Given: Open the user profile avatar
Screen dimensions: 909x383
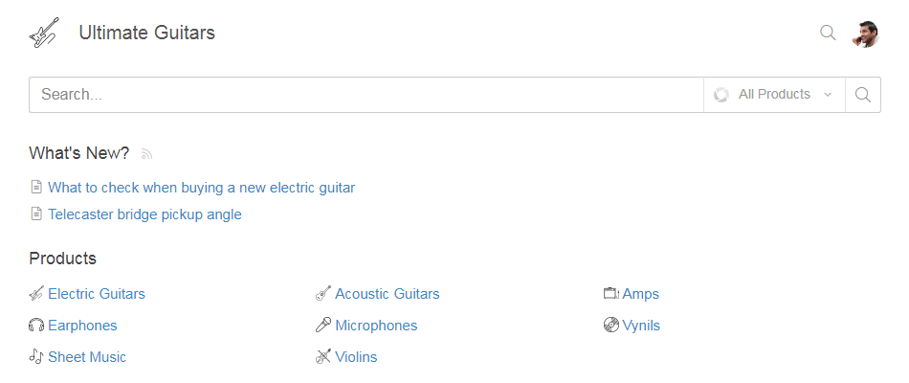Looking at the screenshot, I should pyautogui.click(x=866, y=34).
